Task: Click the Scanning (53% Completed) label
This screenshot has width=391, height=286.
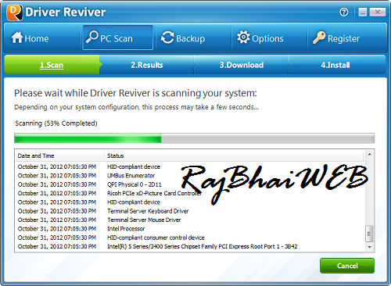Action: [x=56, y=123]
